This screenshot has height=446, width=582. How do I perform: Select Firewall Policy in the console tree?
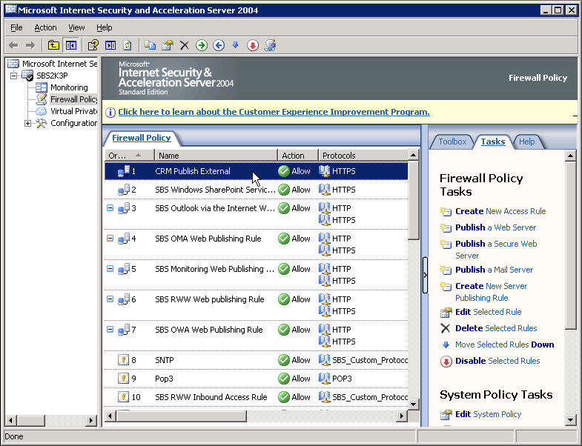click(x=73, y=99)
